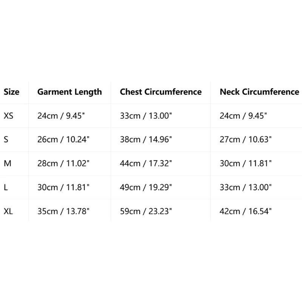Click S neck circumference 27cm / 10.63"
302x302 pixels.
click(246, 139)
